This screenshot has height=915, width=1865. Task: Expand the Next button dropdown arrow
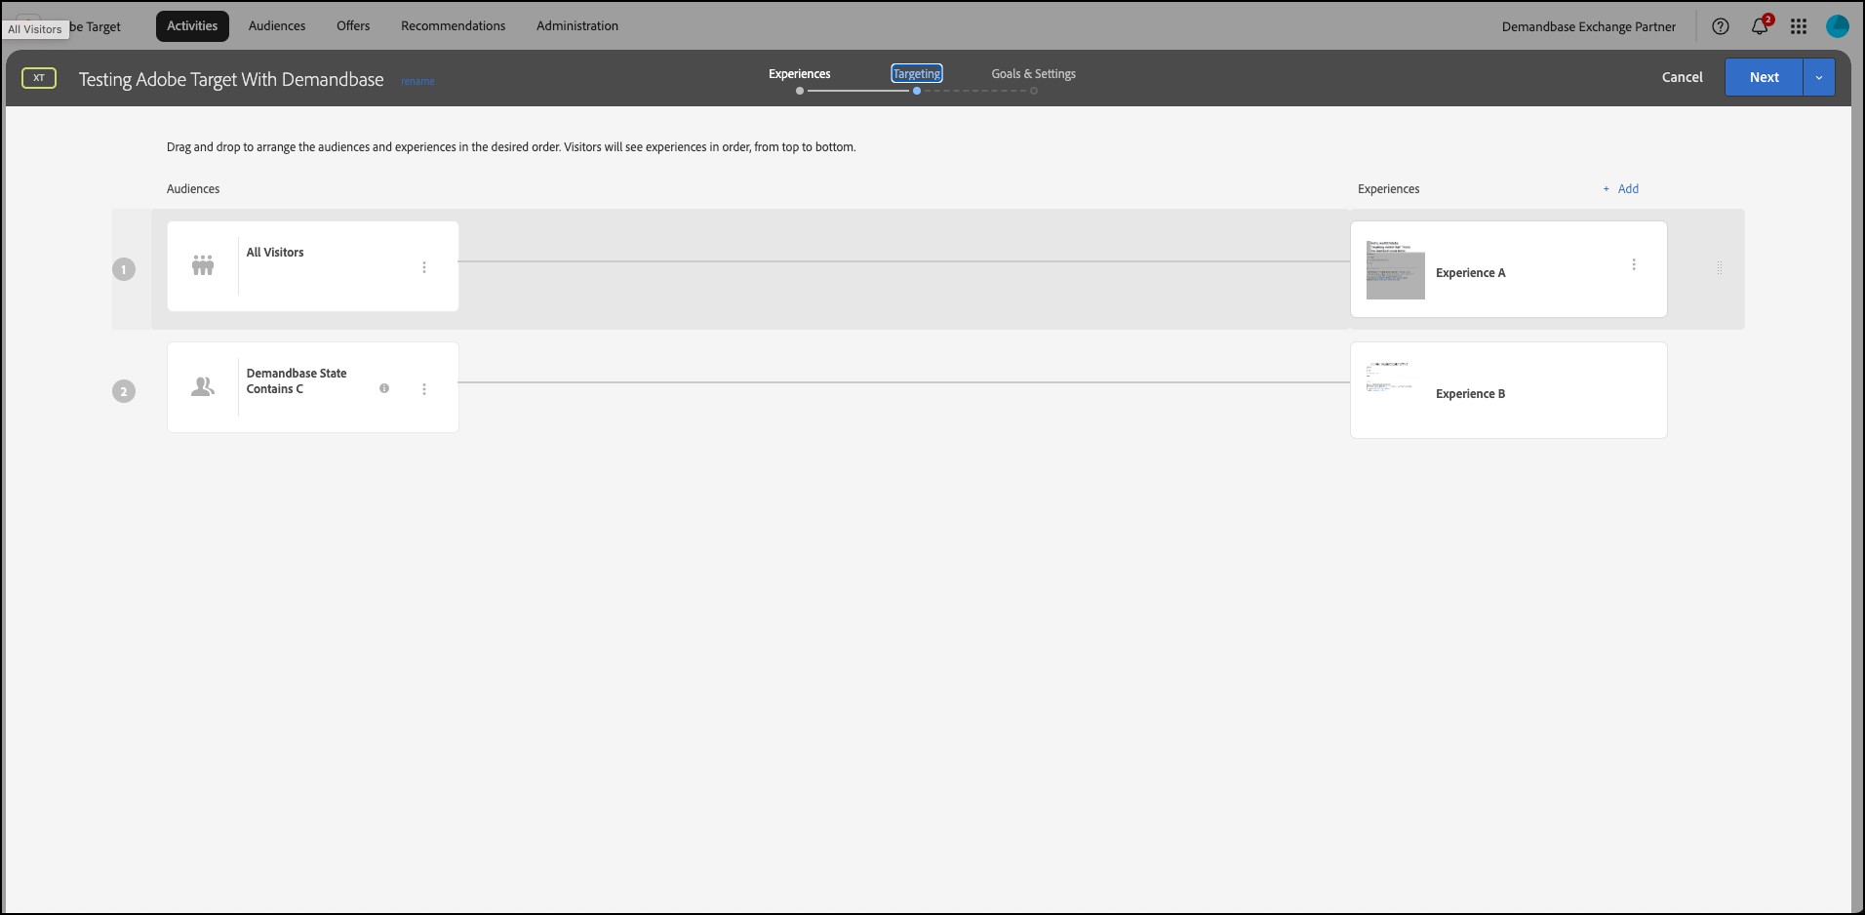[1819, 77]
